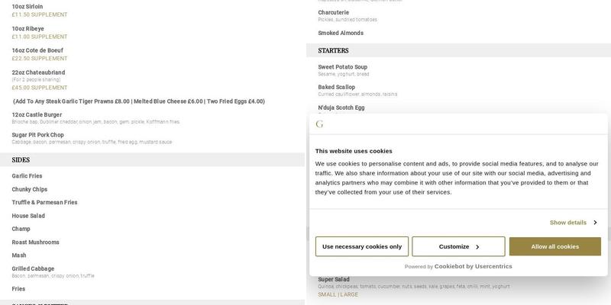Image resolution: width=611 pixels, height=305 pixels.
Task: Open Cookiebot by Usercentrics link
Action: click(x=473, y=266)
